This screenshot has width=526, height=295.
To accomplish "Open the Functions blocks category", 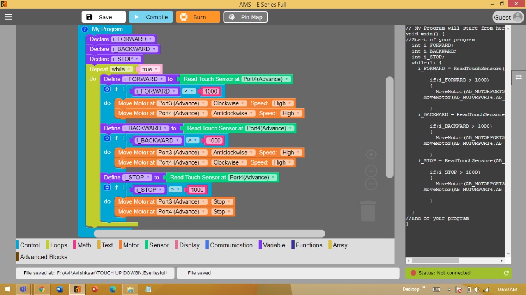I will pyautogui.click(x=307, y=245).
